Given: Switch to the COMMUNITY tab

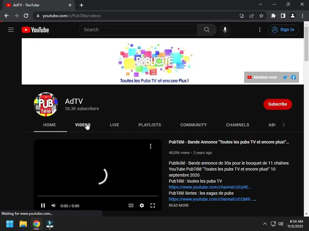Looking at the screenshot, I should 193,125.
